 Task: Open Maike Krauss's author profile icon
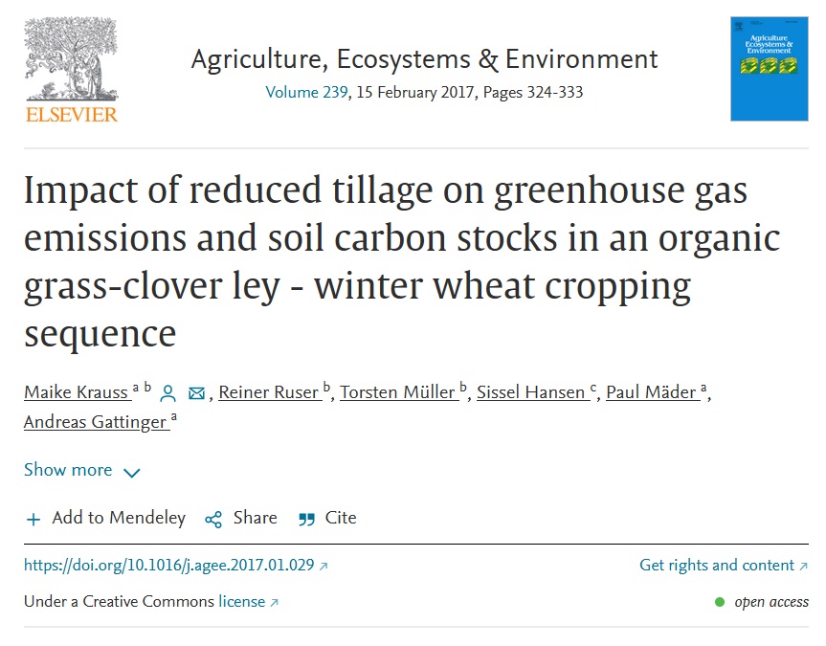point(167,392)
